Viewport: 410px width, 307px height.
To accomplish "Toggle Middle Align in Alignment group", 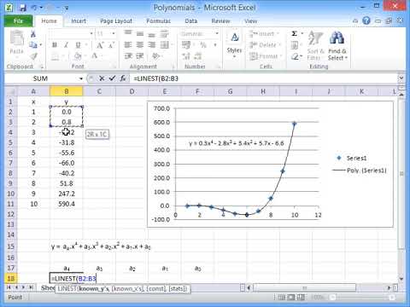I will (139, 34).
